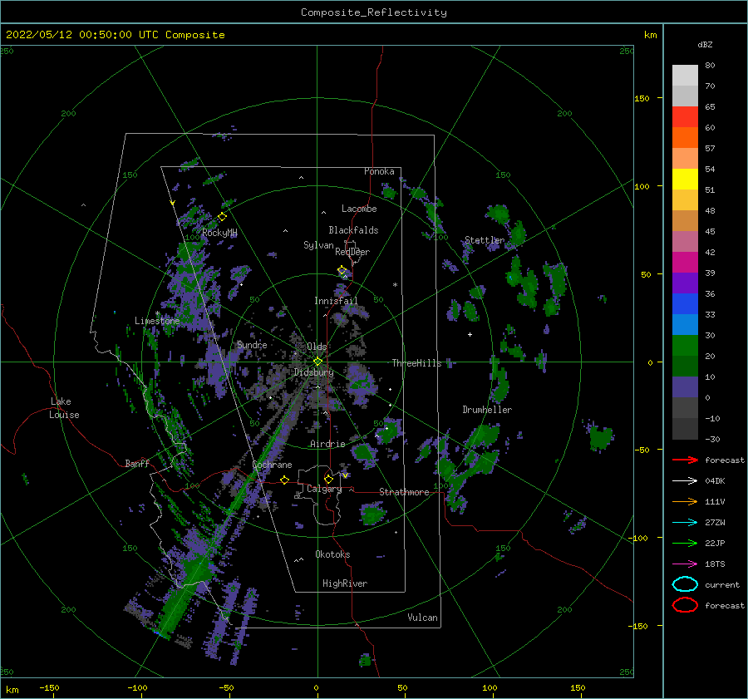The image size is (748, 699).
Task: Click the 39 dBZ purple color swatch
Action: coord(685,283)
